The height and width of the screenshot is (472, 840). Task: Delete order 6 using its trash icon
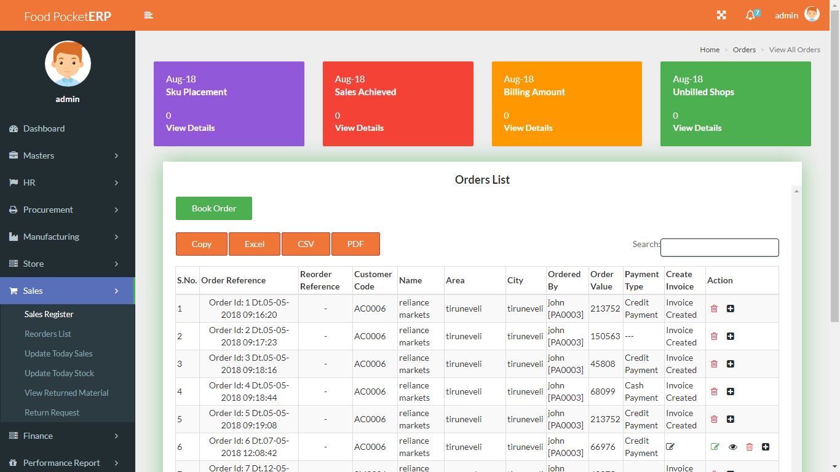(x=749, y=447)
